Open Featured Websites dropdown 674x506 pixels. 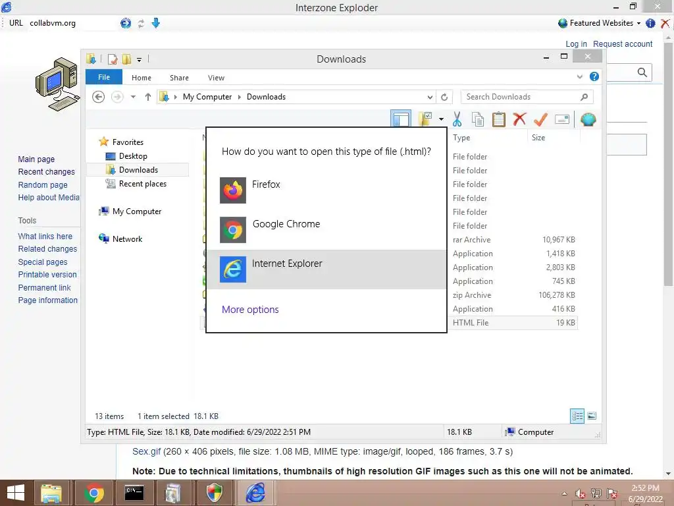(x=600, y=23)
